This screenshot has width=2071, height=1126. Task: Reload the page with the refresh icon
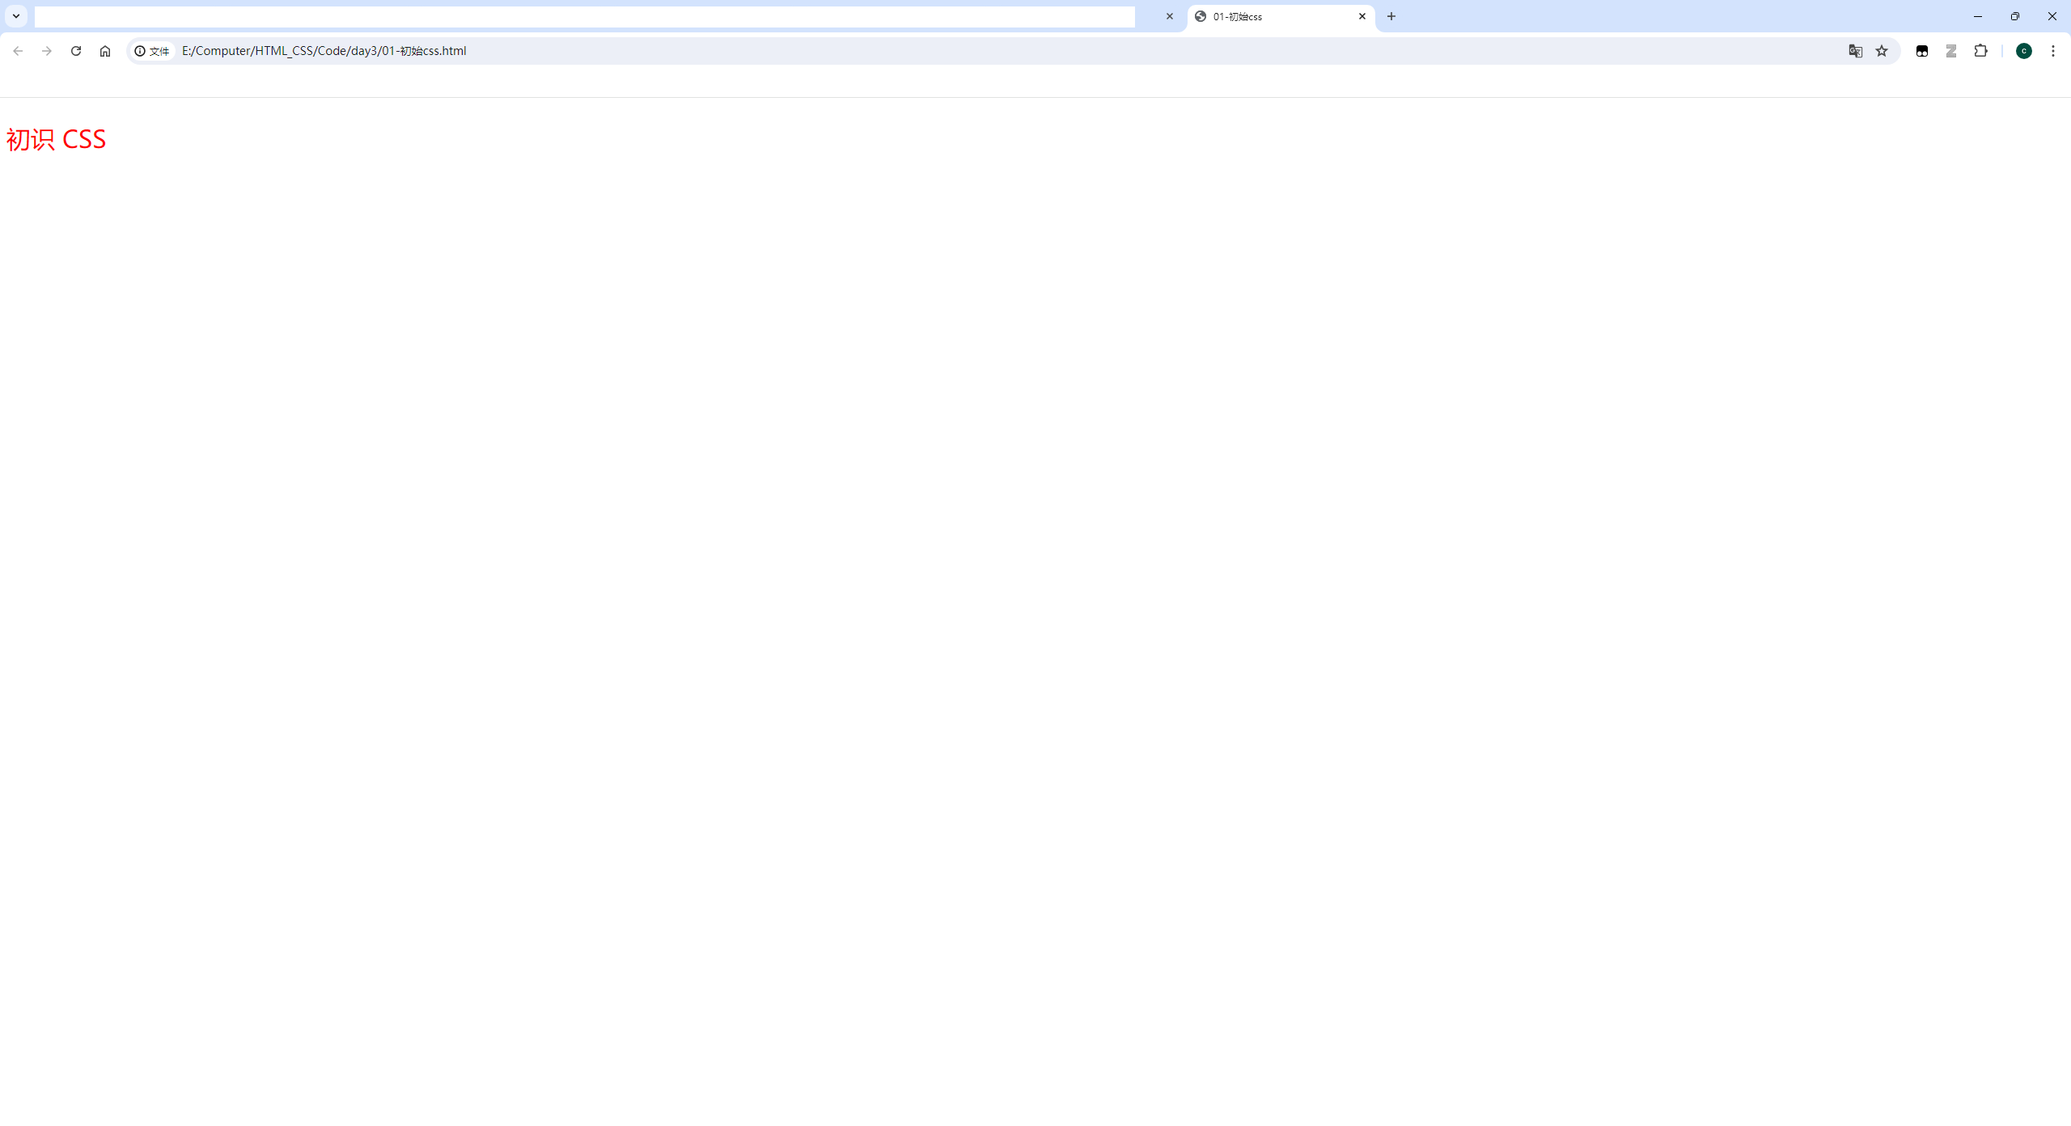[76, 51]
